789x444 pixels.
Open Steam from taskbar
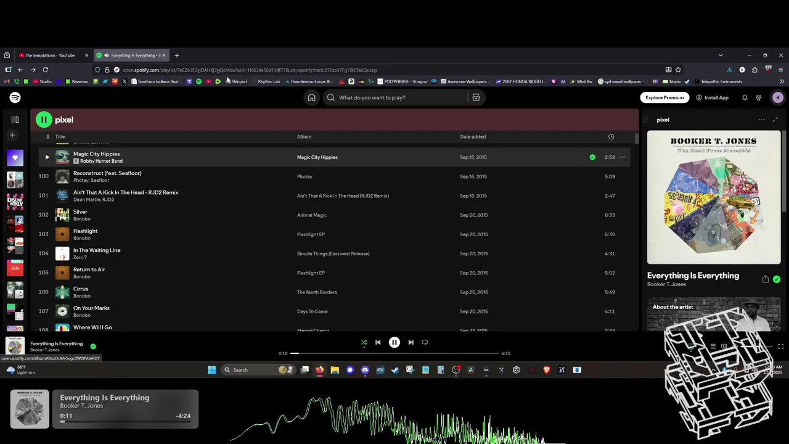[x=395, y=370]
